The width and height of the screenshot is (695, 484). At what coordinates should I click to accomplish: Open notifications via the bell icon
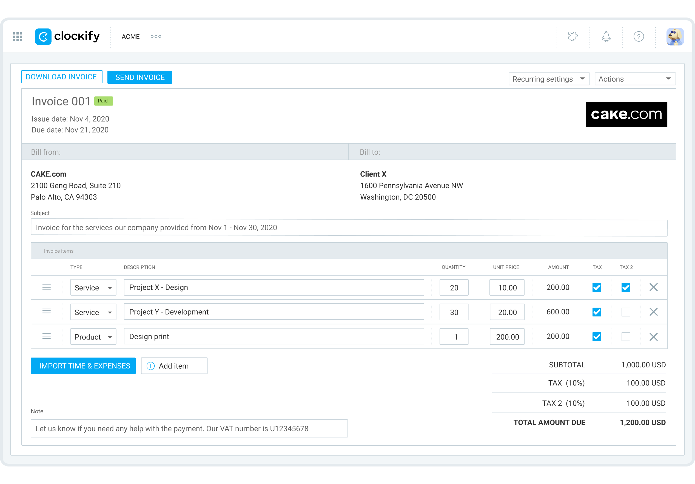coord(606,36)
